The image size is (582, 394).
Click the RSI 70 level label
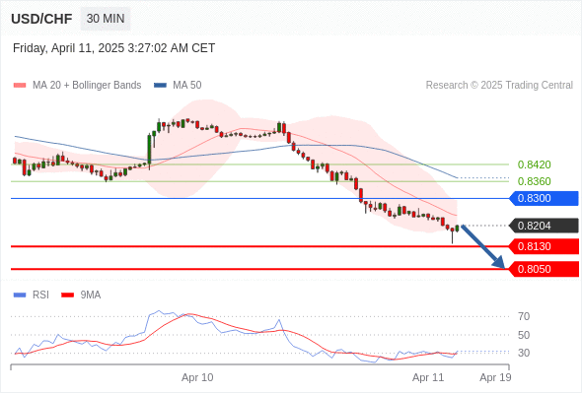(x=524, y=316)
